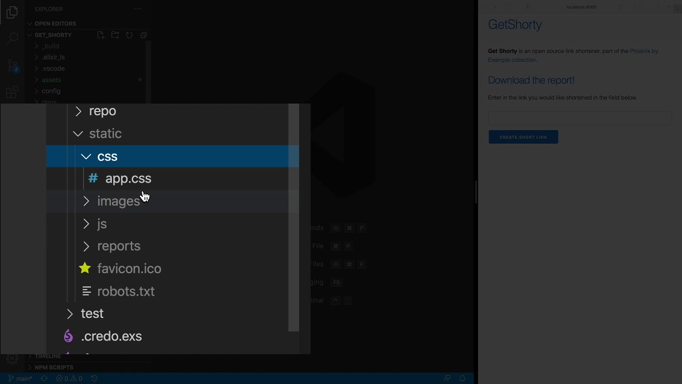
Task: Click the Download the report! link
Action: coord(531,81)
